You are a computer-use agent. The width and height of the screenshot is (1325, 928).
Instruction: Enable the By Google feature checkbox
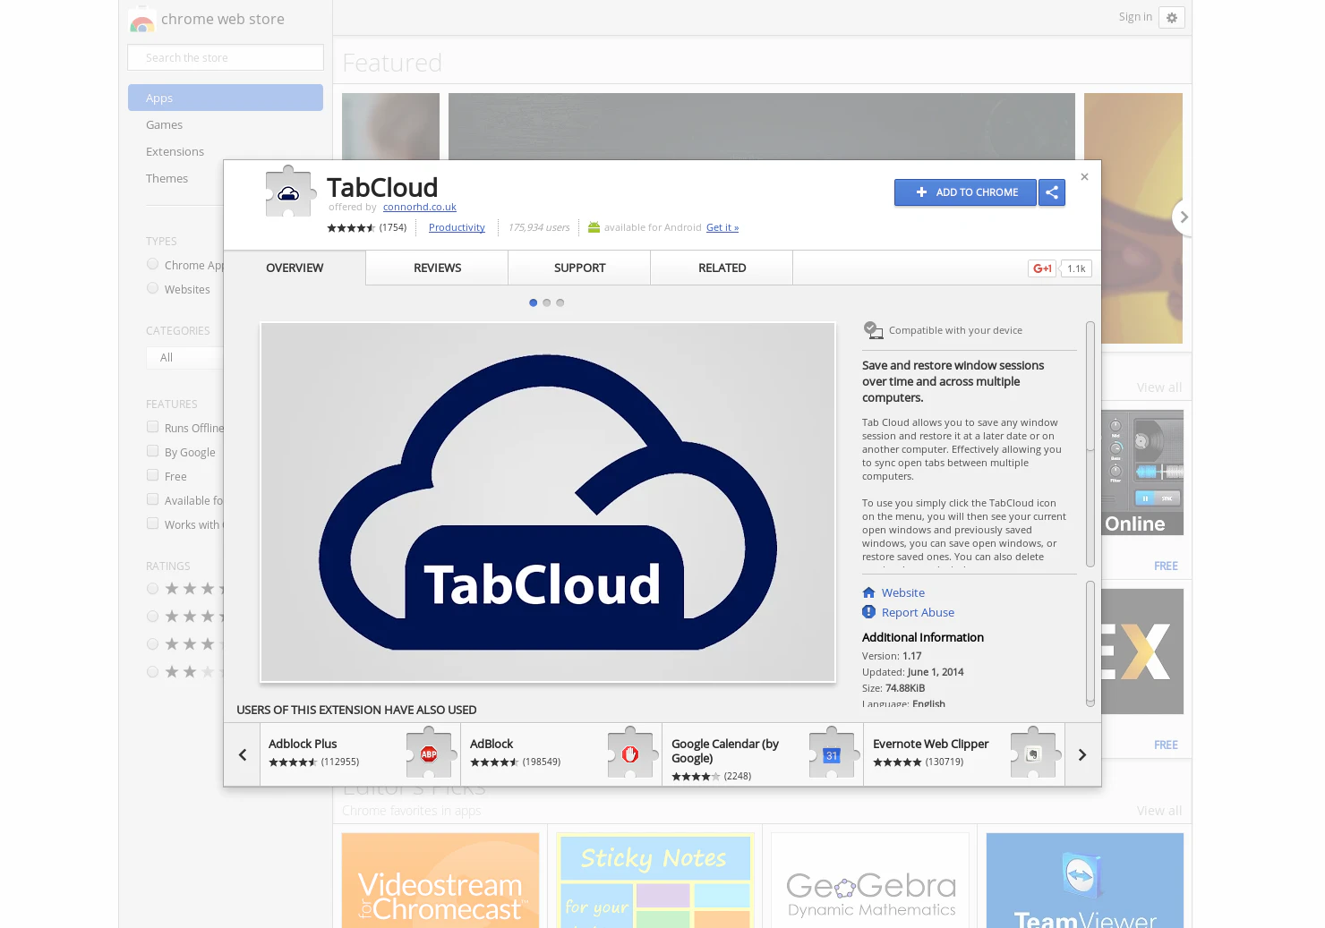(153, 451)
